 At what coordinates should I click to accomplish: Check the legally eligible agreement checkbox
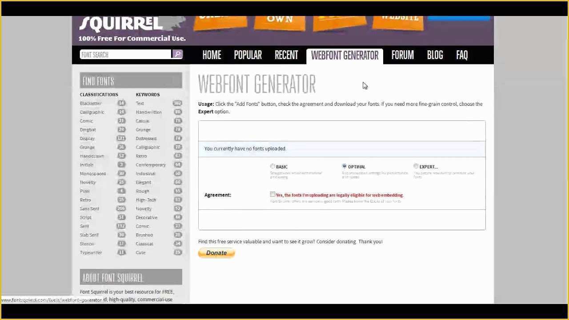coord(272,195)
